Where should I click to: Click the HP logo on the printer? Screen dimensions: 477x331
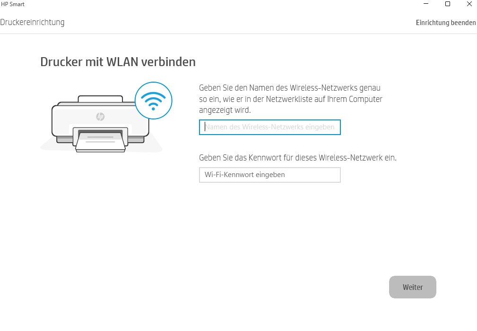click(100, 117)
